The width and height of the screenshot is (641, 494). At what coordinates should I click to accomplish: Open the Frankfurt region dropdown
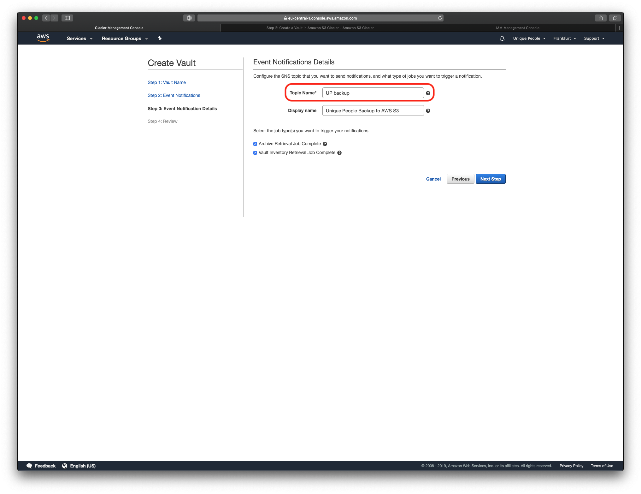click(564, 39)
